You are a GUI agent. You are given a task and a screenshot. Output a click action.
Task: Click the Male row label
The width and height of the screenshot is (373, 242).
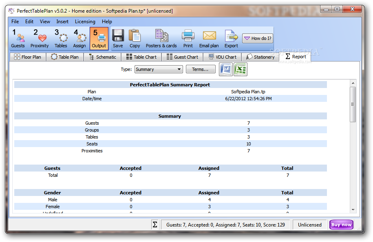click(53, 200)
